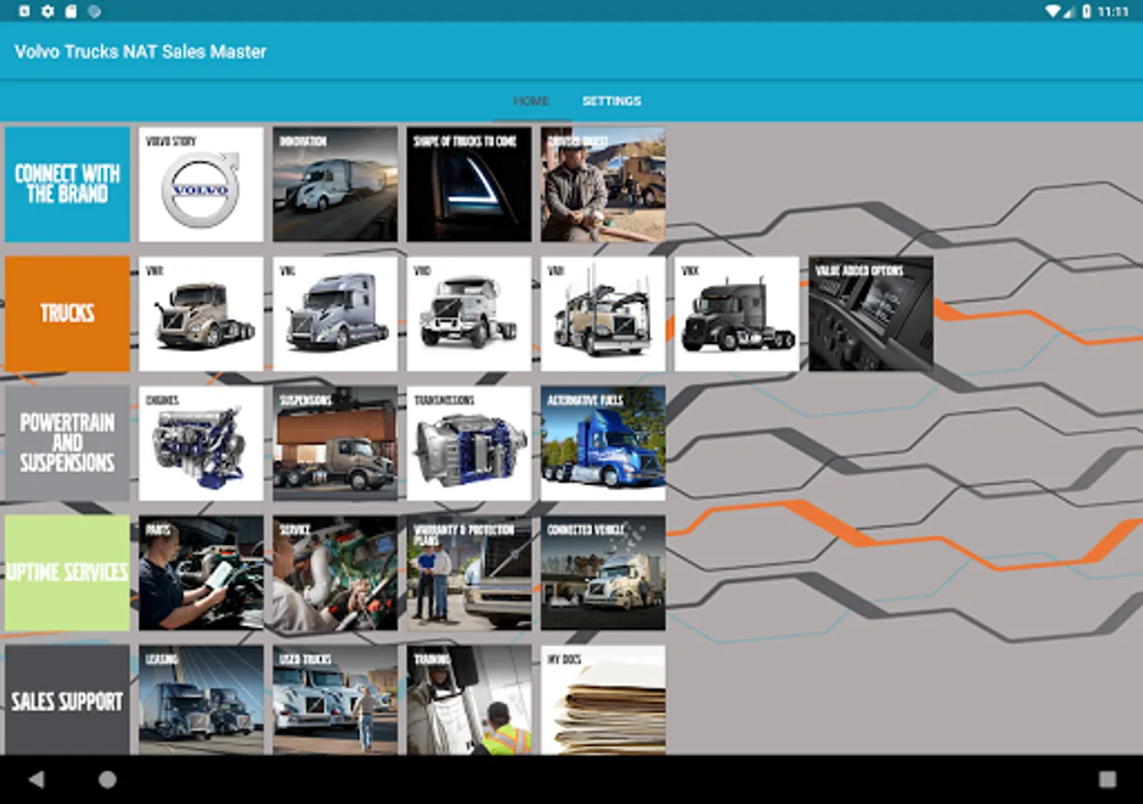Open the Used Trucks tile
1143x804 pixels.
click(335, 699)
